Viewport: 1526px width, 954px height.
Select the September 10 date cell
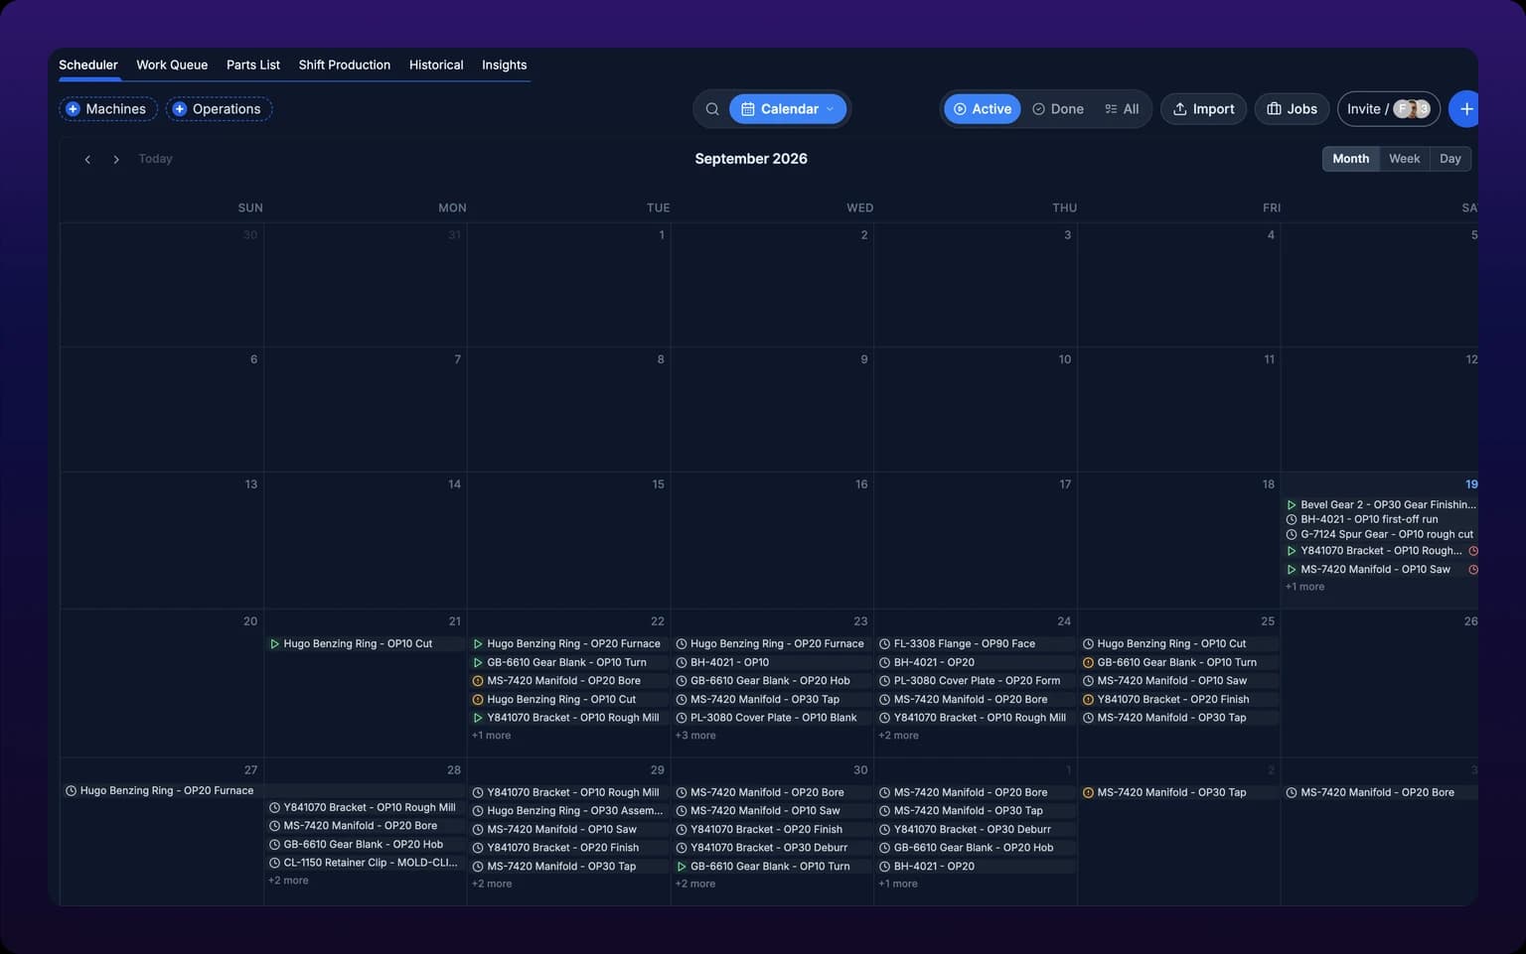976,409
